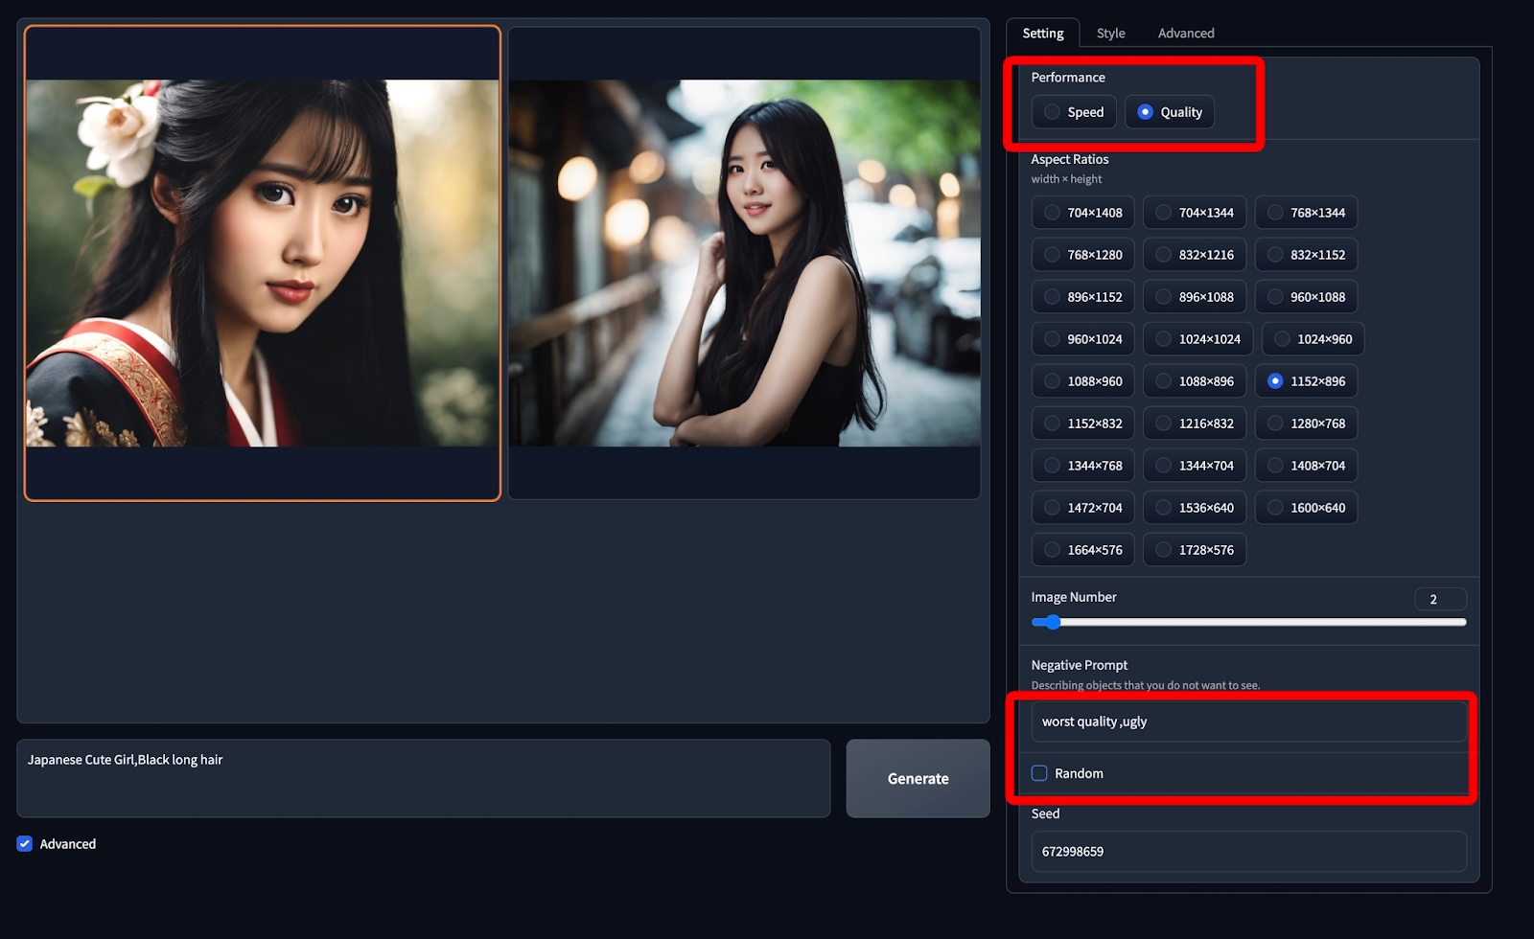This screenshot has width=1534, height=939.
Task: Pick the 1600×640 resolution option
Action: pyautogui.click(x=1306, y=507)
